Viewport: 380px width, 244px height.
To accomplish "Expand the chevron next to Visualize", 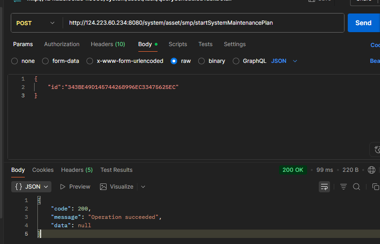I will click(x=143, y=187).
